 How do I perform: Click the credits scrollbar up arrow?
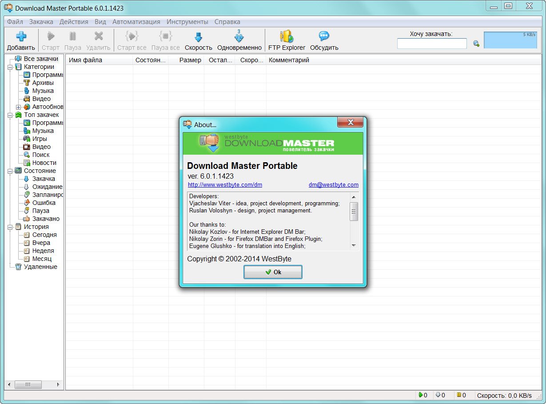click(354, 197)
